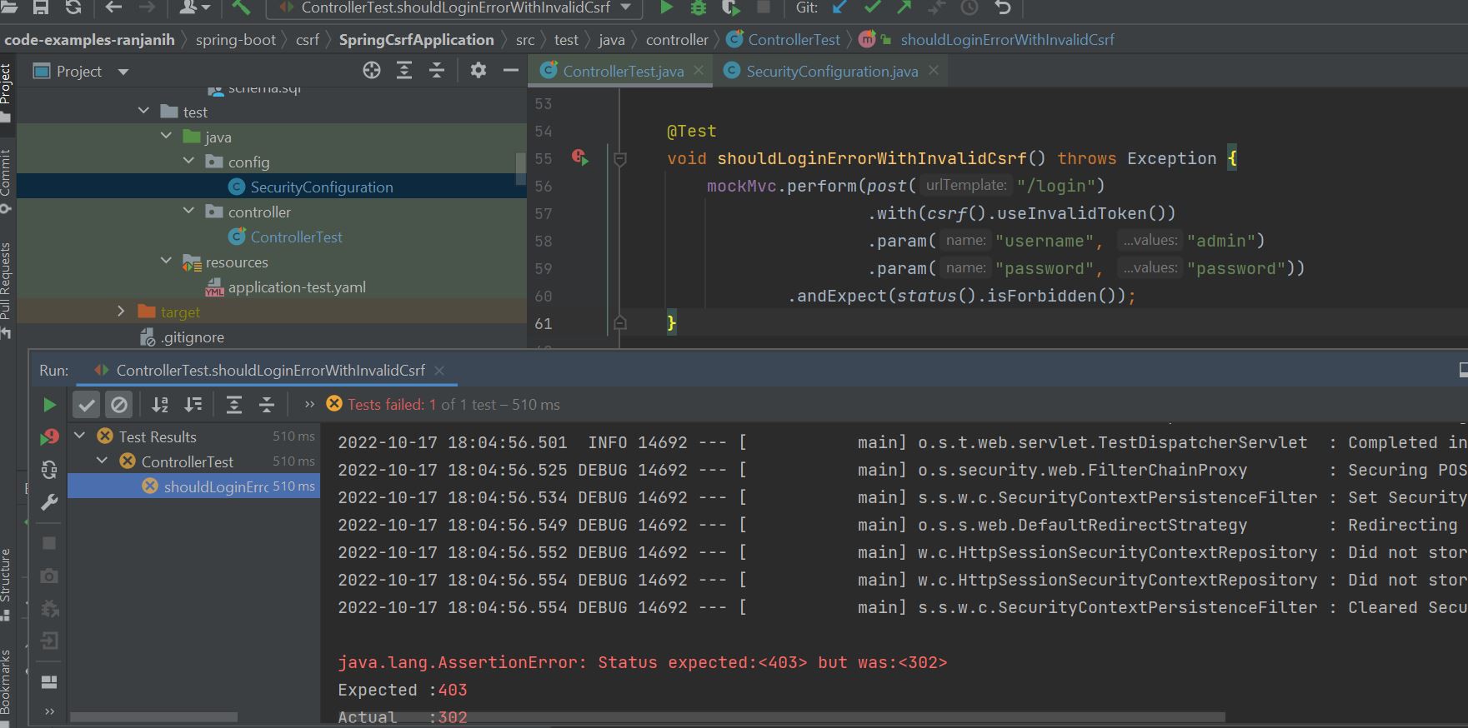Collapse all in the Project panel
The height and width of the screenshot is (728, 1468).
point(437,71)
